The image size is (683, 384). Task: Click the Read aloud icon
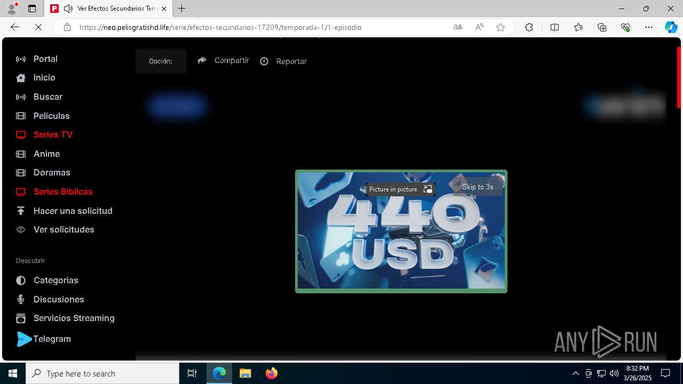pyautogui.click(x=479, y=27)
